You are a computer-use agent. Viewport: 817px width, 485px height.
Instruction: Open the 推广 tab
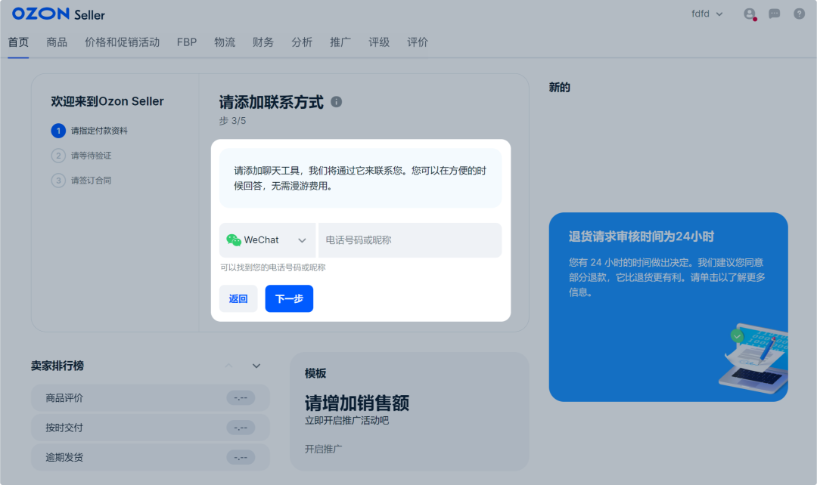[340, 42]
